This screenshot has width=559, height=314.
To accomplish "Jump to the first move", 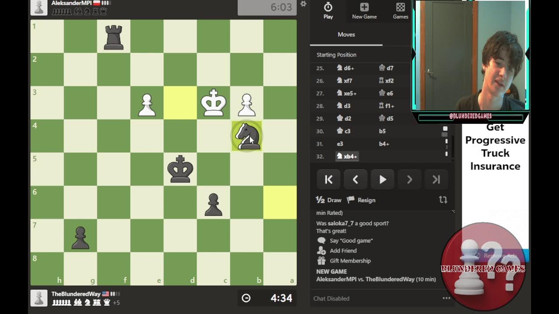I will coord(329,180).
